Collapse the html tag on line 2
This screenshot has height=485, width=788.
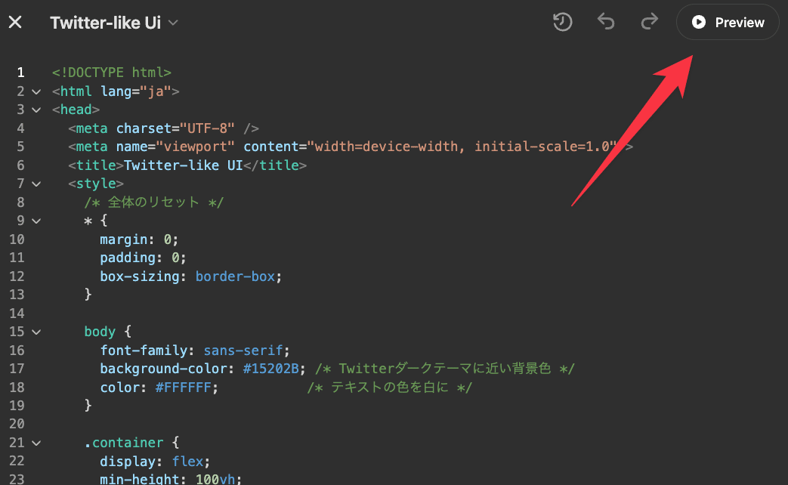(x=36, y=91)
